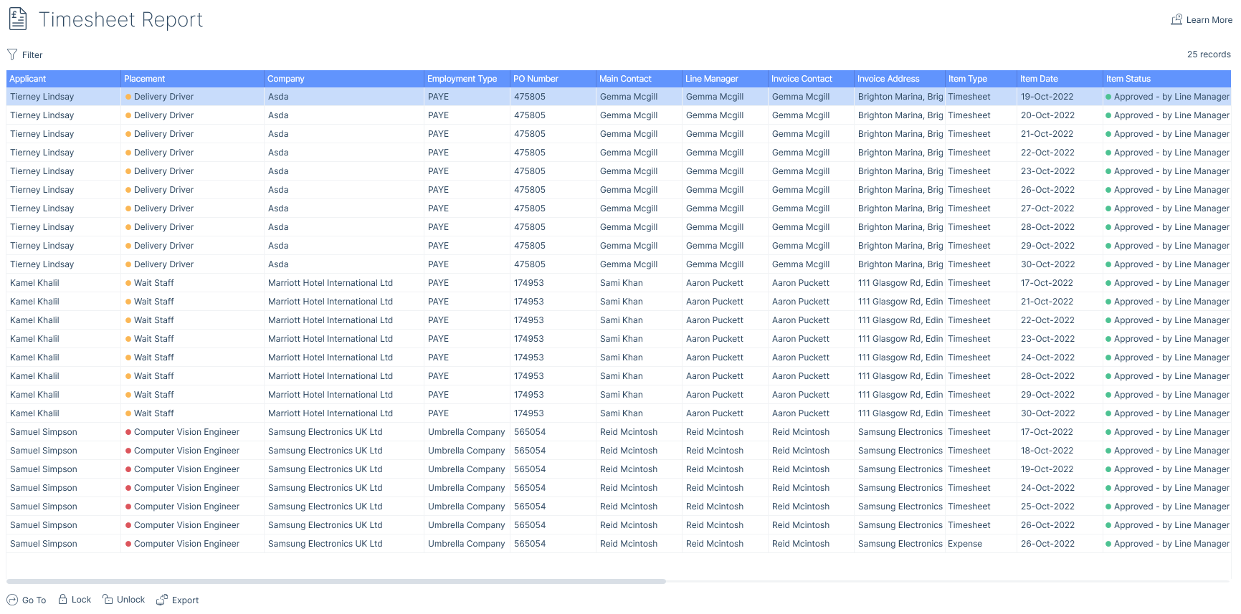
Task: Click the Learn More icon
Action: [1176, 20]
